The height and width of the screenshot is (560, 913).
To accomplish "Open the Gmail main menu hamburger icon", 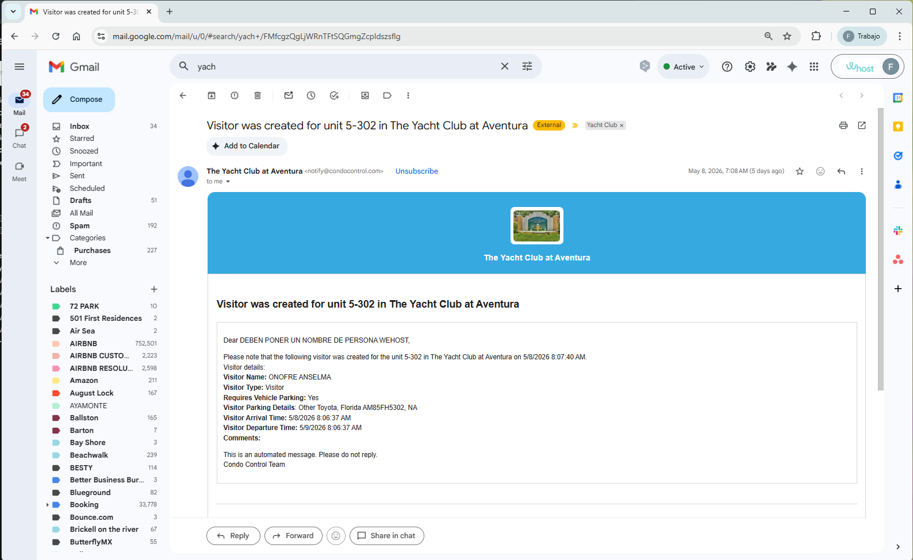I will click(20, 67).
